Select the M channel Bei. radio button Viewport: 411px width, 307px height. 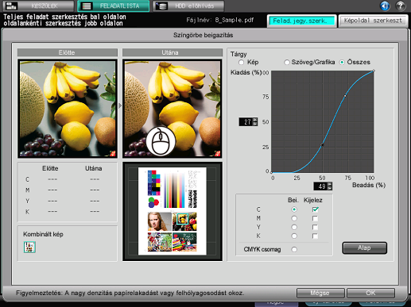(x=294, y=218)
